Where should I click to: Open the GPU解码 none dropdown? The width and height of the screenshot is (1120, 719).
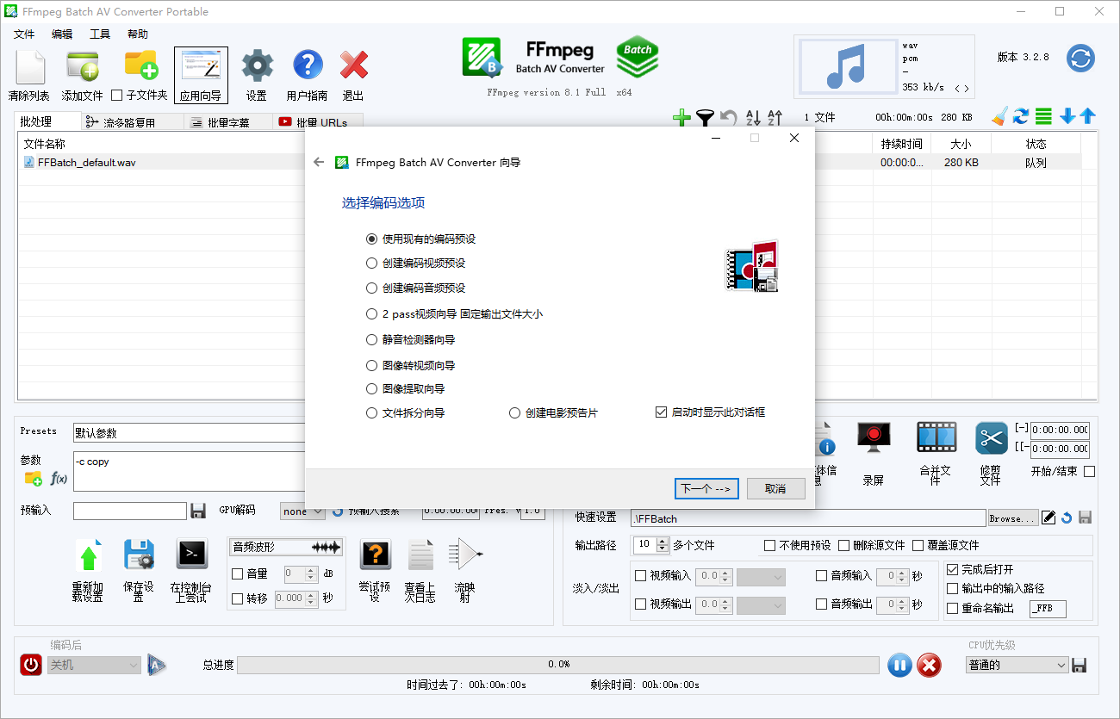pyautogui.click(x=302, y=511)
